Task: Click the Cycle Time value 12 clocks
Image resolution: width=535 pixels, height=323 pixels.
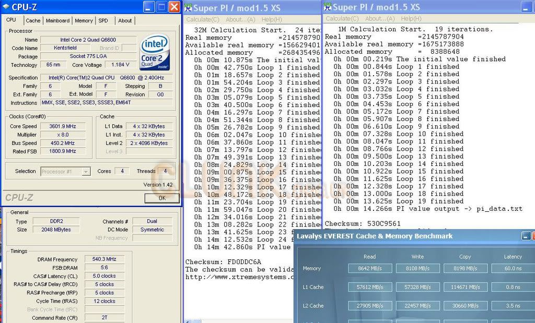Action: tap(104, 301)
